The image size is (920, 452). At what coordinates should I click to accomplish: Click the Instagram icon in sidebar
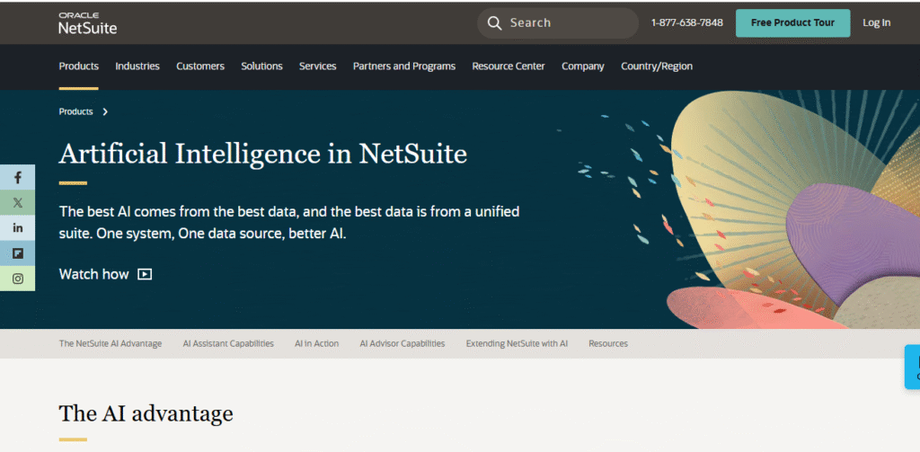click(17, 279)
